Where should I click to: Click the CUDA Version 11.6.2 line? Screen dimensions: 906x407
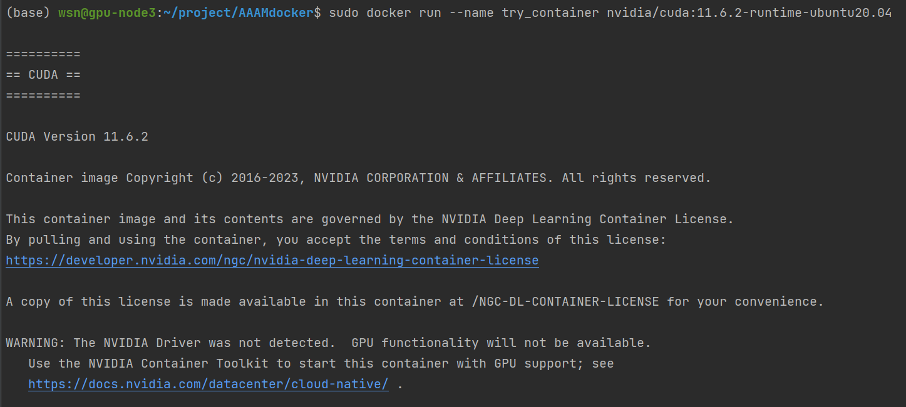click(x=77, y=136)
